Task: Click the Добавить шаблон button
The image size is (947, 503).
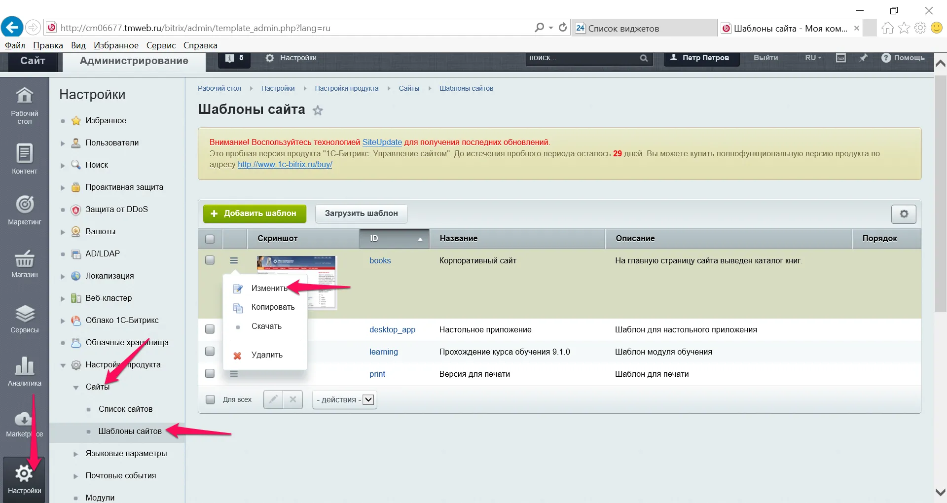Action: coord(255,214)
